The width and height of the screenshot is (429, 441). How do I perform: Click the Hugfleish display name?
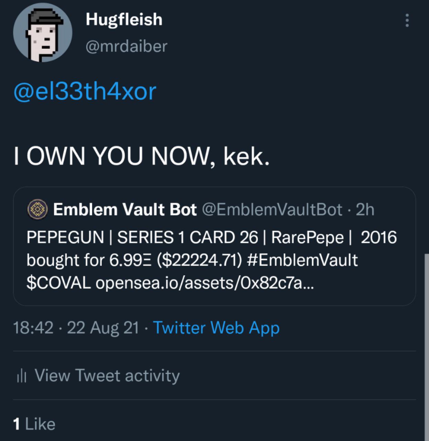pyautogui.click(x=124, y=19)
